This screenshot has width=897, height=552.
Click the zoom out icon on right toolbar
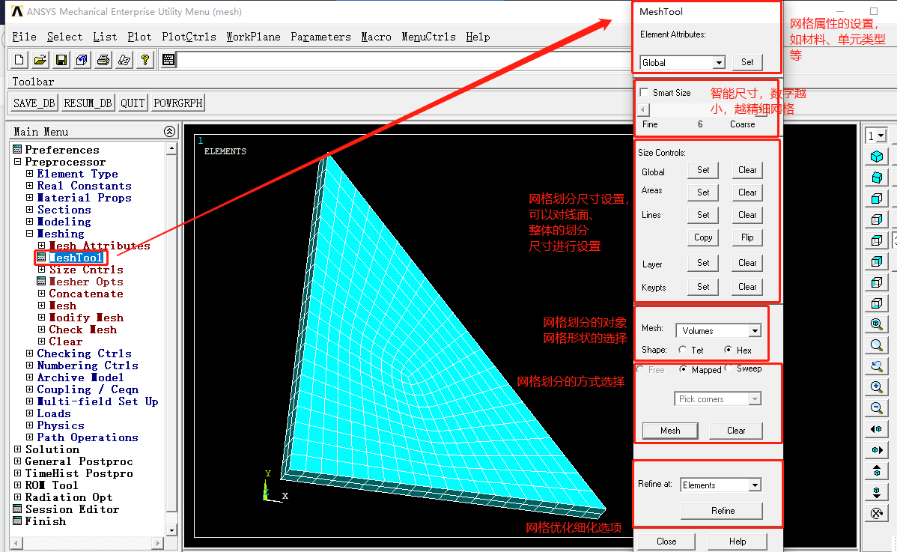point(878,408)
